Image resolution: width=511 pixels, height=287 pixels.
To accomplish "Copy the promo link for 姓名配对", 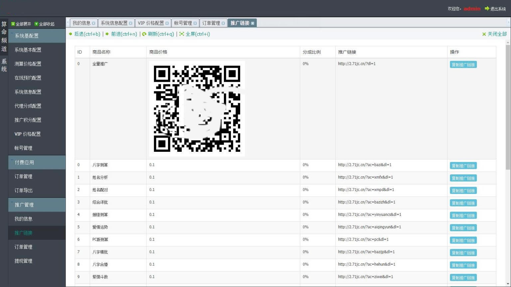I will (463, 191).
